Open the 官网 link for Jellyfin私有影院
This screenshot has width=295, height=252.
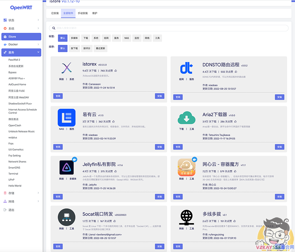58,196
